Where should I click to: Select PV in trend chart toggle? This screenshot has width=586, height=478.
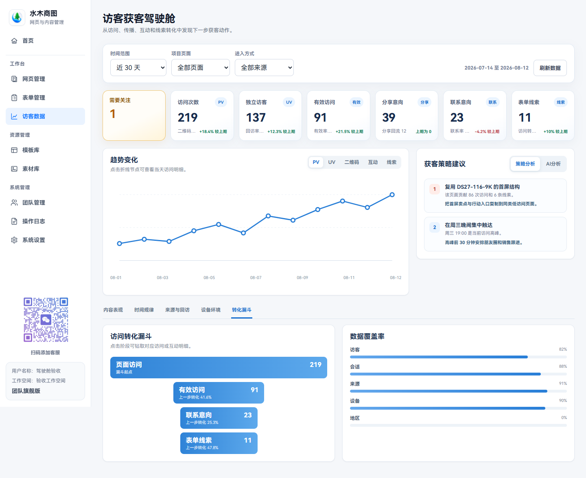pos(316,162)
